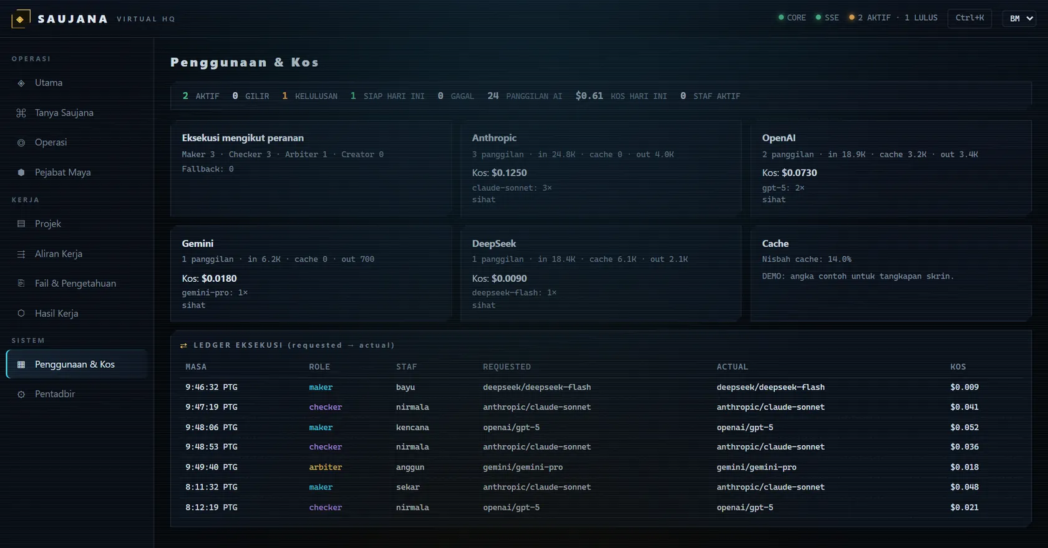The image size is (1048, 548).
Task: Click the SAUJANA brand title
Action: (x=73, y=19)
